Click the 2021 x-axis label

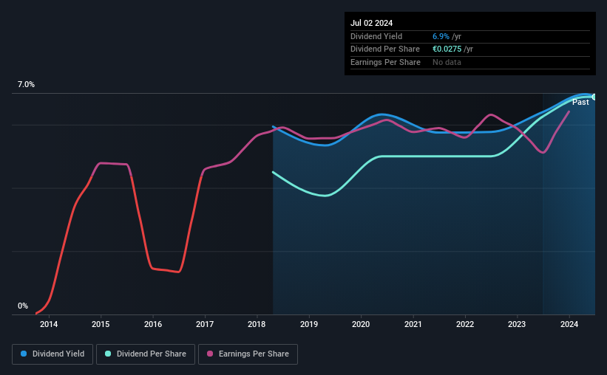(413, 324)
